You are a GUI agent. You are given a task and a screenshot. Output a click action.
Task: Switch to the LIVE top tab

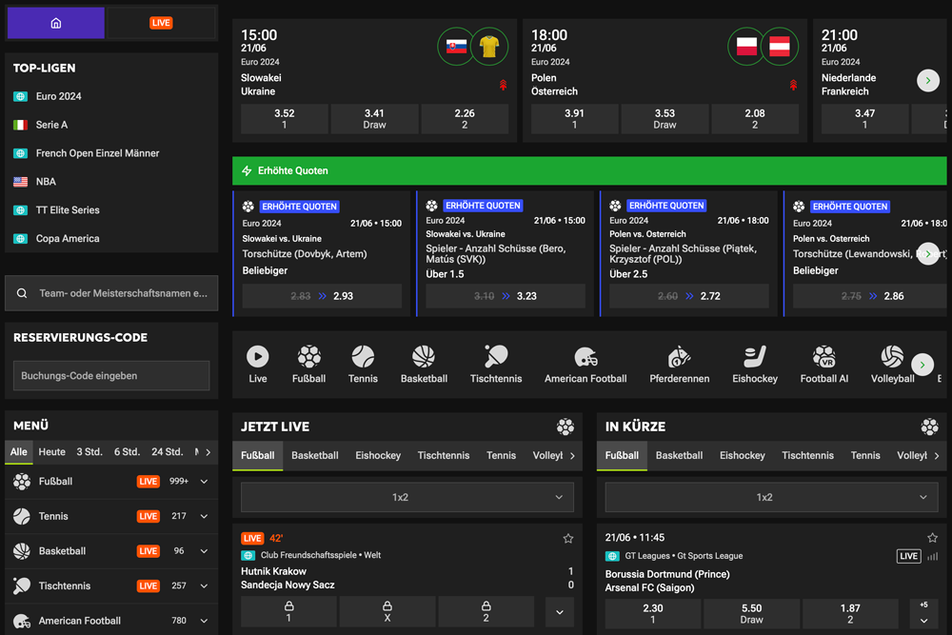pos(161,23)
